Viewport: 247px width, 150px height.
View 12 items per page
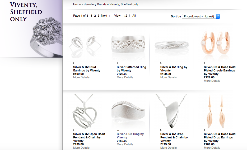pos(125,16)
